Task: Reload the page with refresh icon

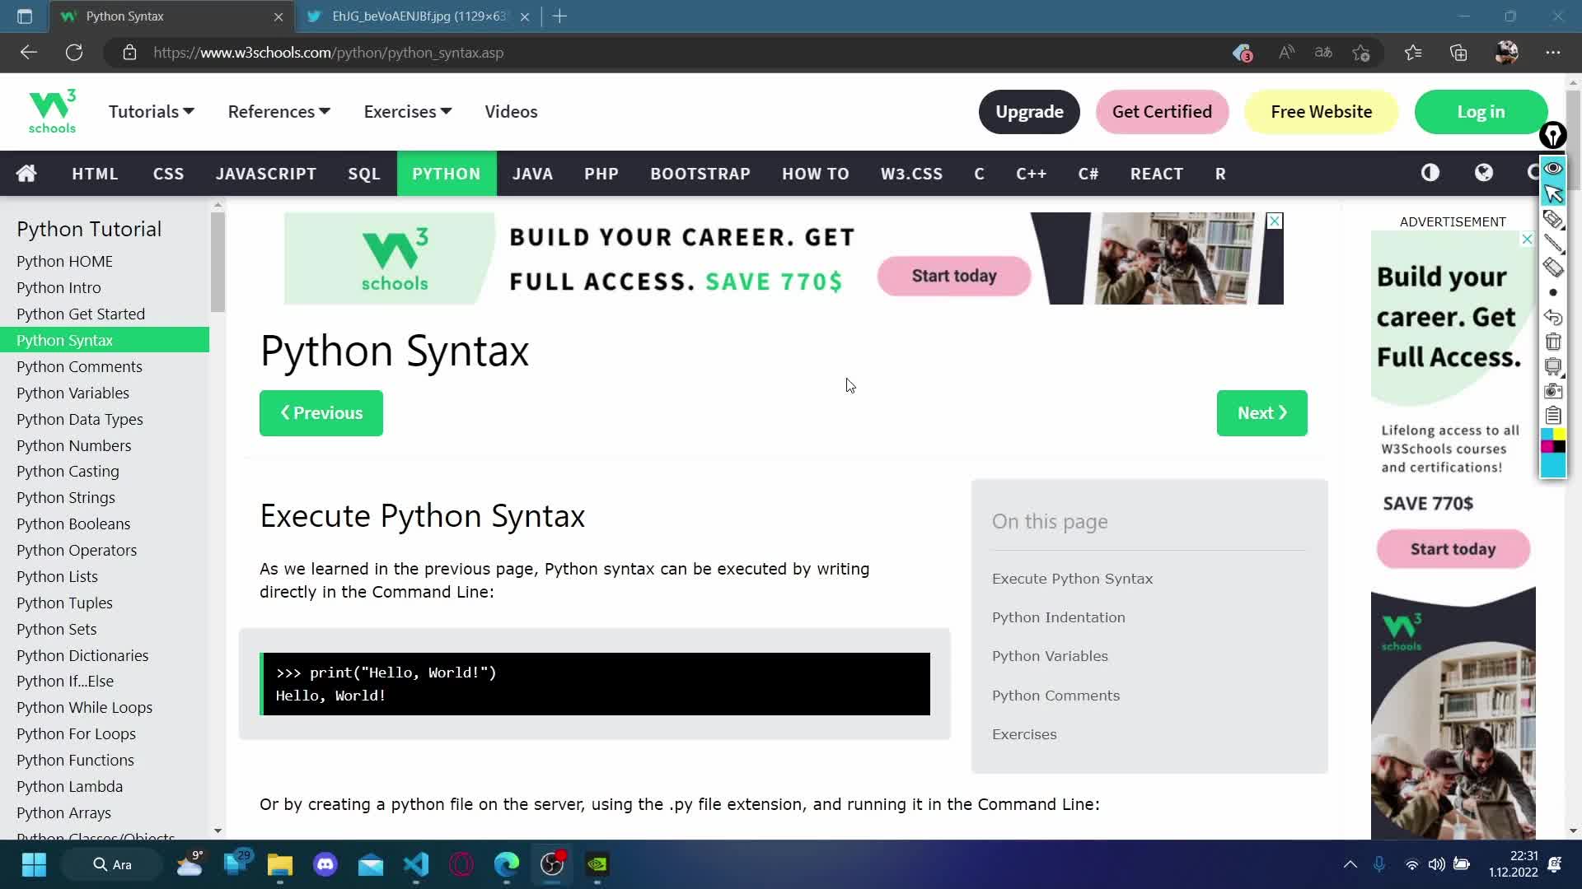Action: [74, 53]
